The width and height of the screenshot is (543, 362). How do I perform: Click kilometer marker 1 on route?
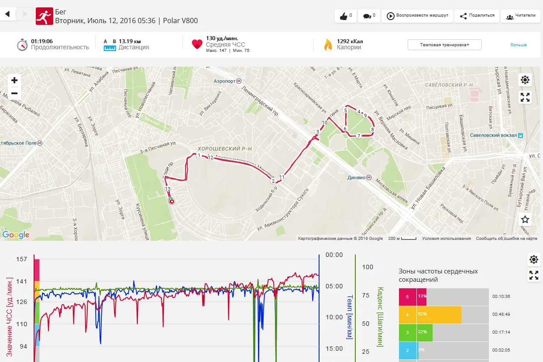199,155
